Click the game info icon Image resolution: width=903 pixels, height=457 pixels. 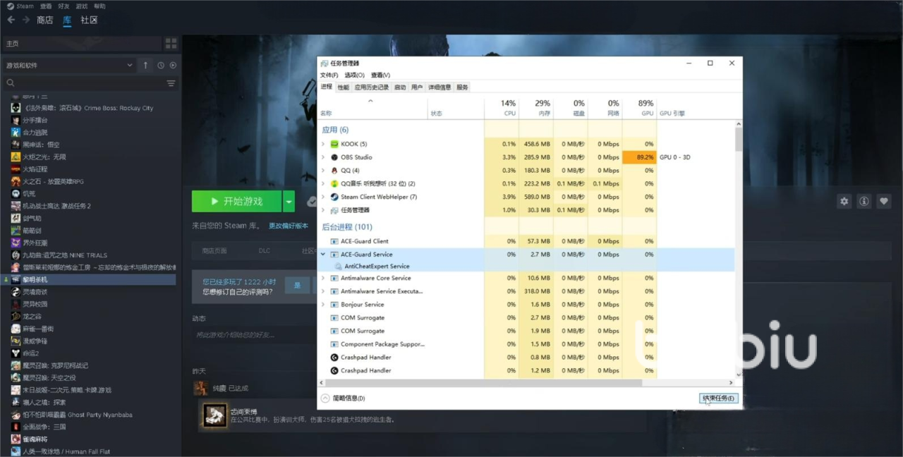click(863, 202)
